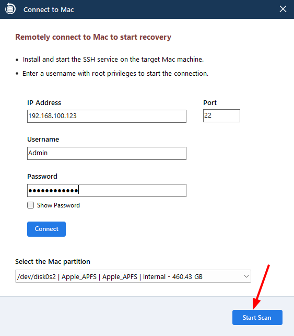Open the Mac partition dropdown
Screen dimensions: 294x336
133,276
